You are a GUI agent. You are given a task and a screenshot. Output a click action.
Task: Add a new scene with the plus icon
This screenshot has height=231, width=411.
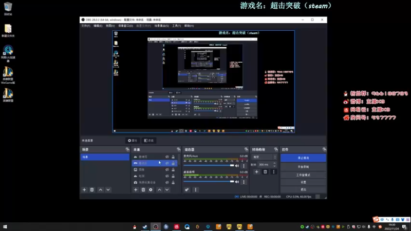pyautogui.click(x=84, y=189)
